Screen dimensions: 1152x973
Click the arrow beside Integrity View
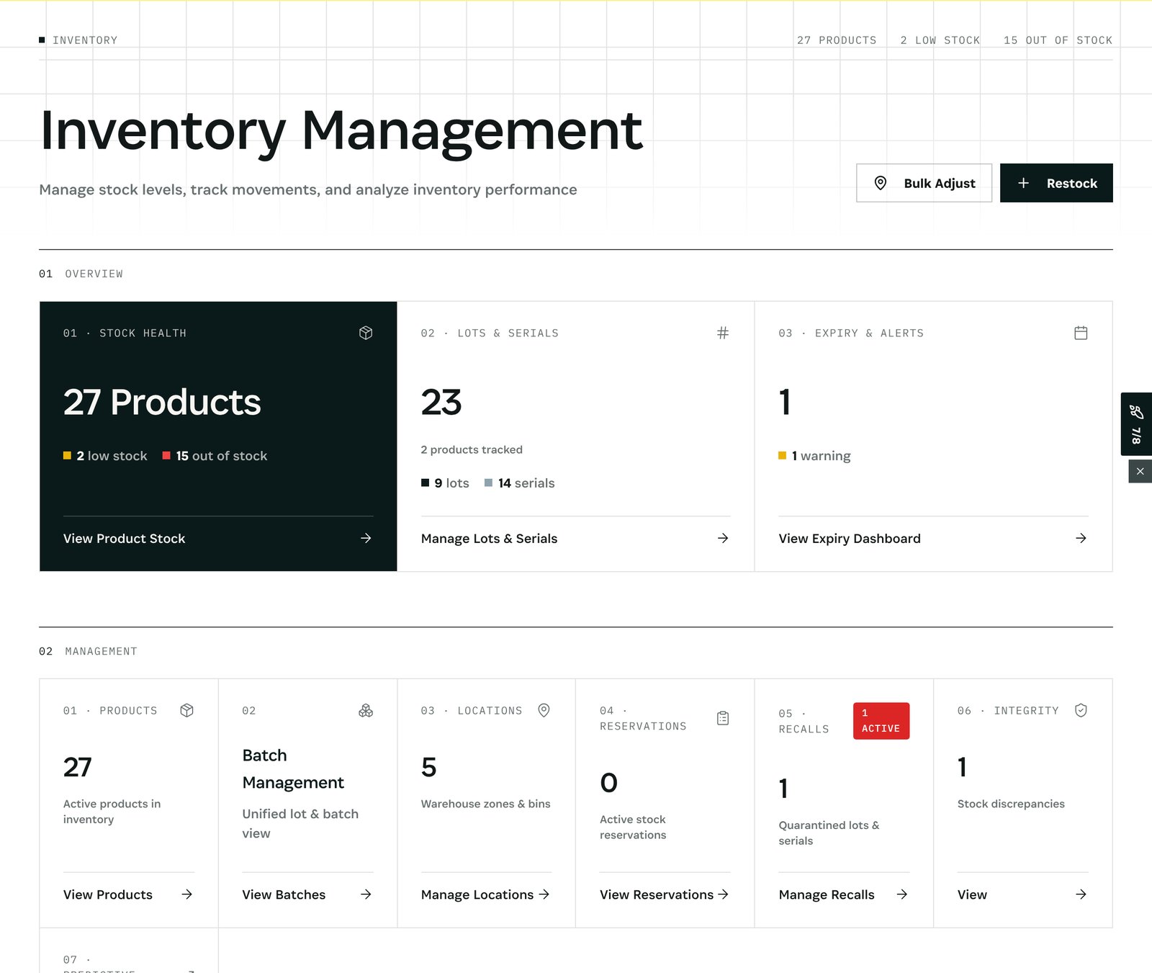pos(1081,894)
